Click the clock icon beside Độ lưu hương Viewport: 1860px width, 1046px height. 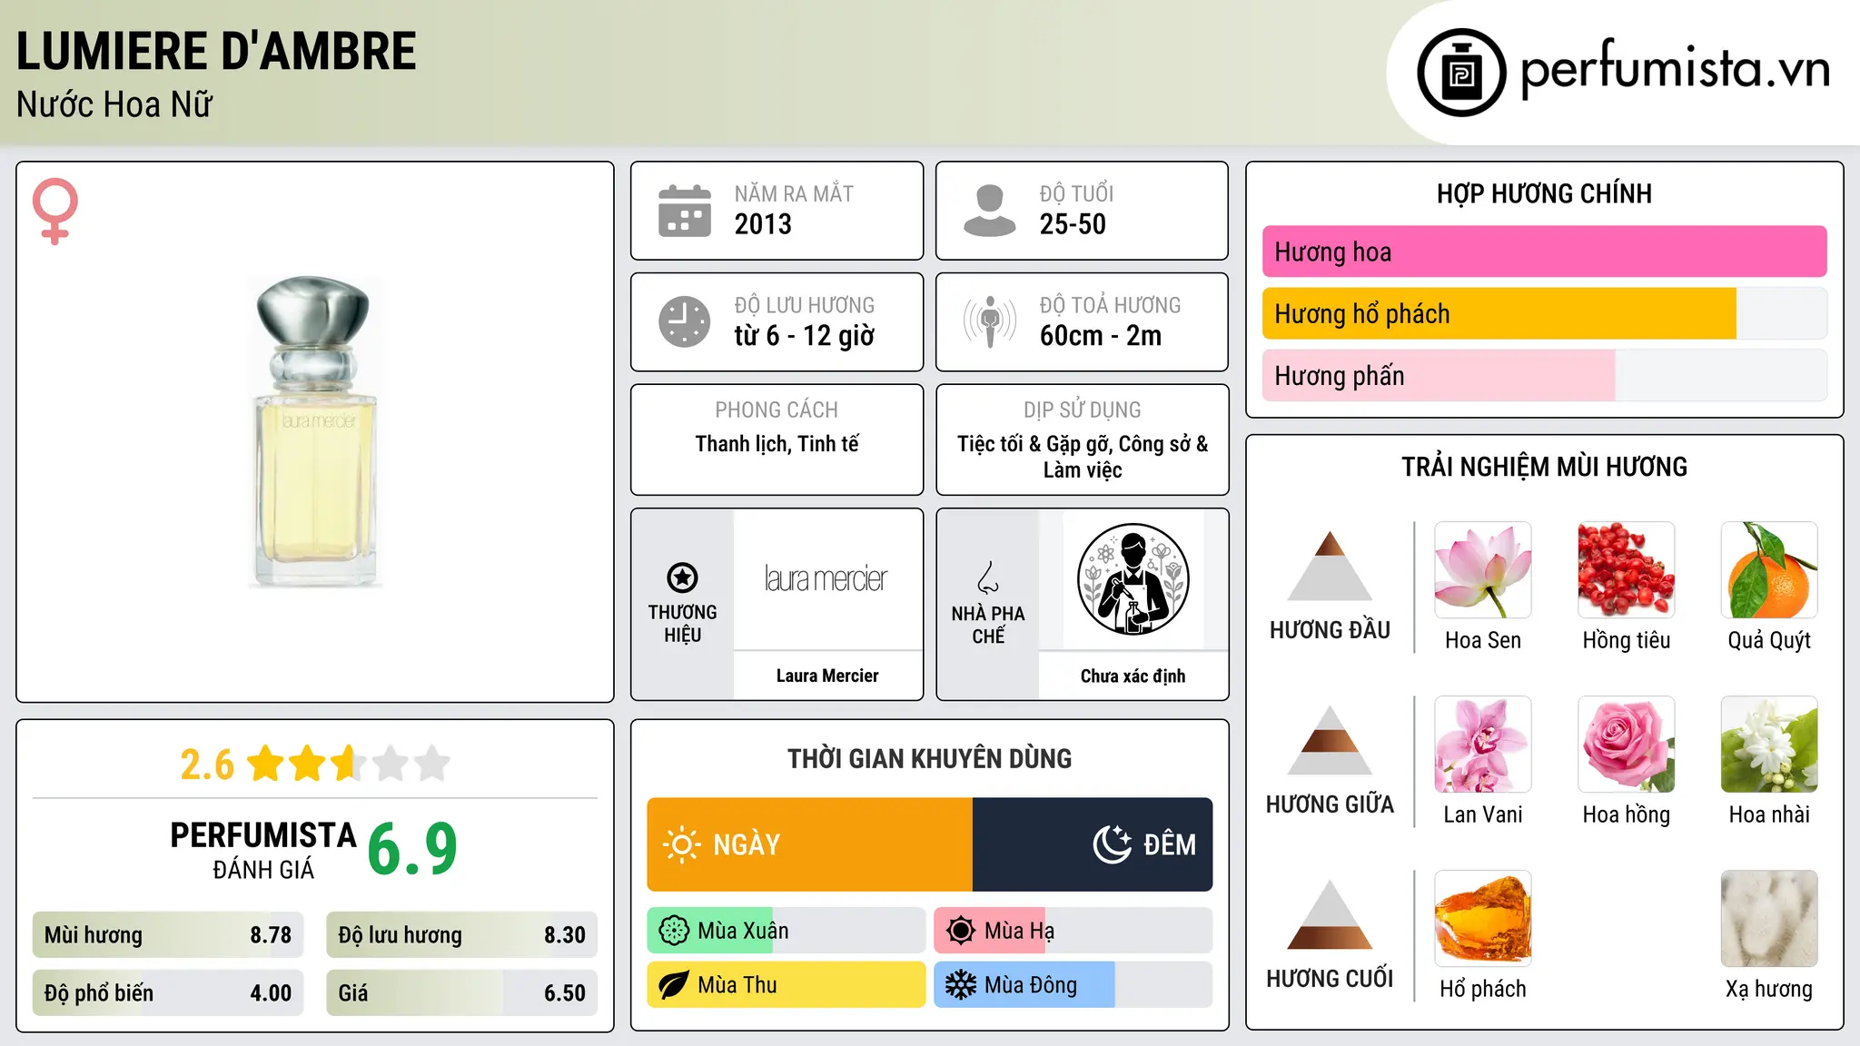click(x=685, y=321)
